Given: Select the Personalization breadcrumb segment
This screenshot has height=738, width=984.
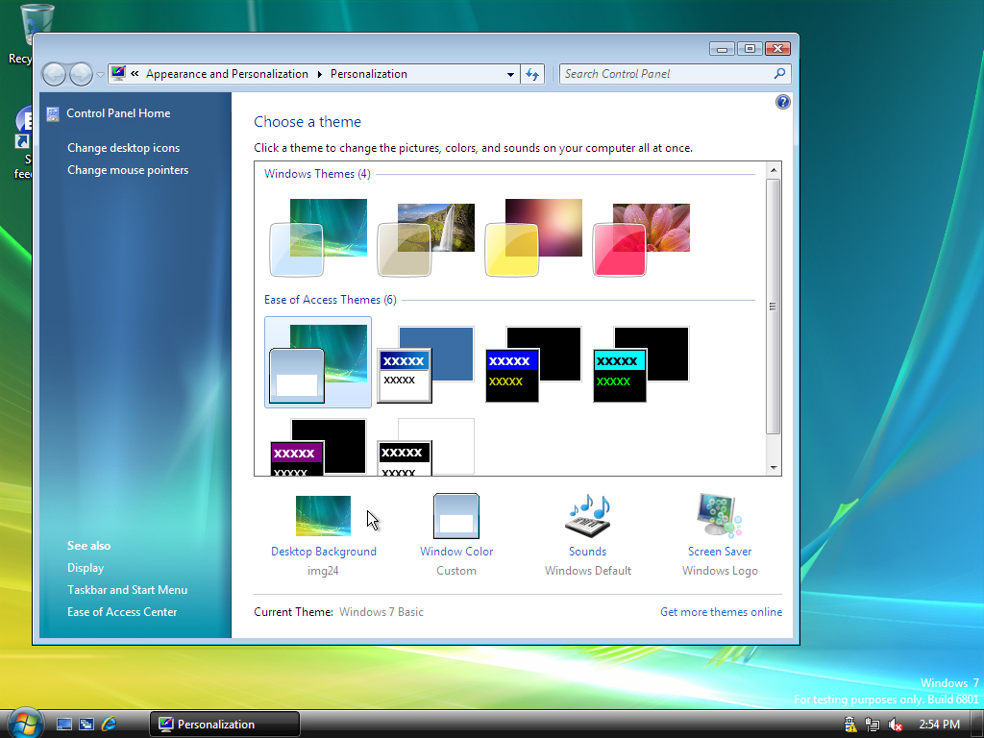Looking at the screenshot, I should [x=369, y=74].
